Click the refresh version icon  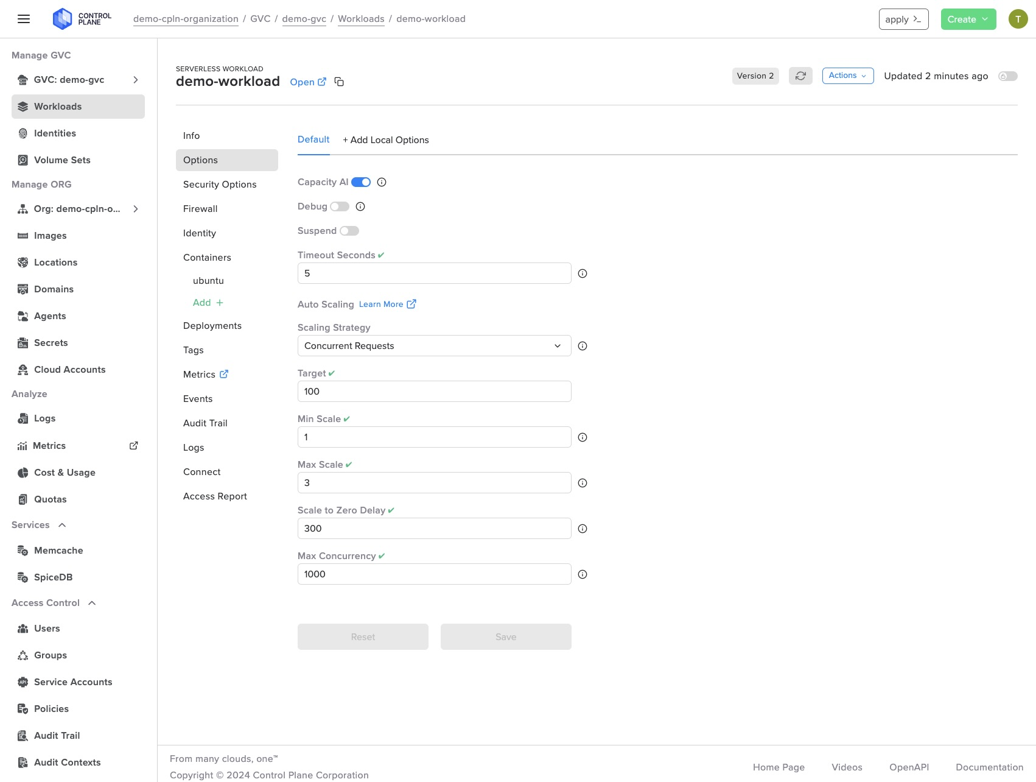[x=800, y=76]
